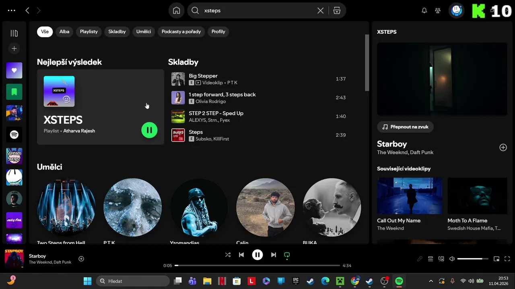515x289 pixels.
Task: Open the Two Steps from Hell artist
Action: pyautogui.click(x=66, y=208)
